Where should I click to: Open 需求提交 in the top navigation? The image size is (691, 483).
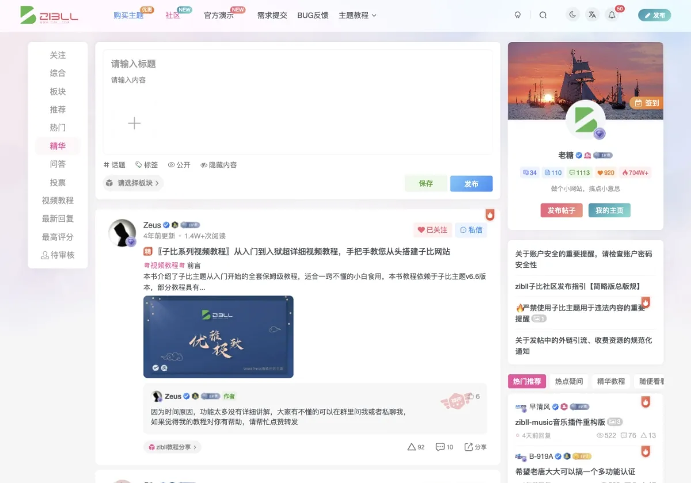point(272,16)
